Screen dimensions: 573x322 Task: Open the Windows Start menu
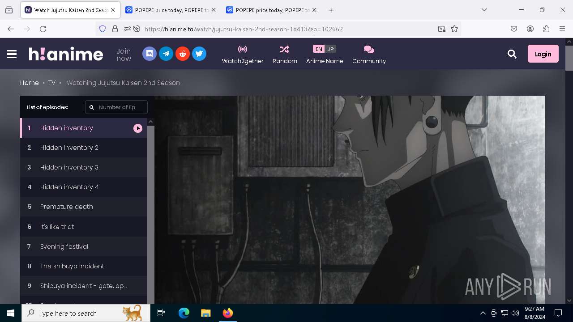pos(11,313)
